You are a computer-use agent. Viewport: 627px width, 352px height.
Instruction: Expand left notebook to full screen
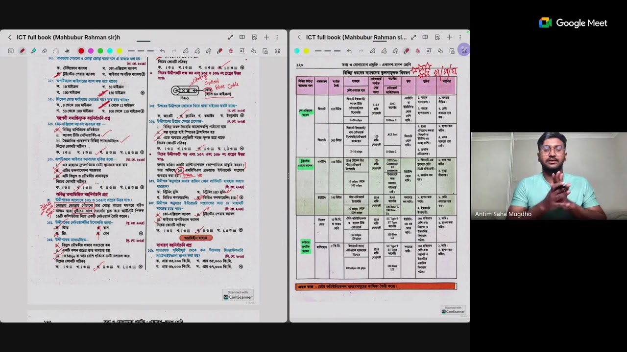230,37
